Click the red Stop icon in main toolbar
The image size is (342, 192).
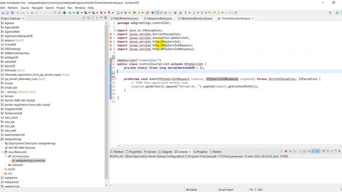pos(101,13)
